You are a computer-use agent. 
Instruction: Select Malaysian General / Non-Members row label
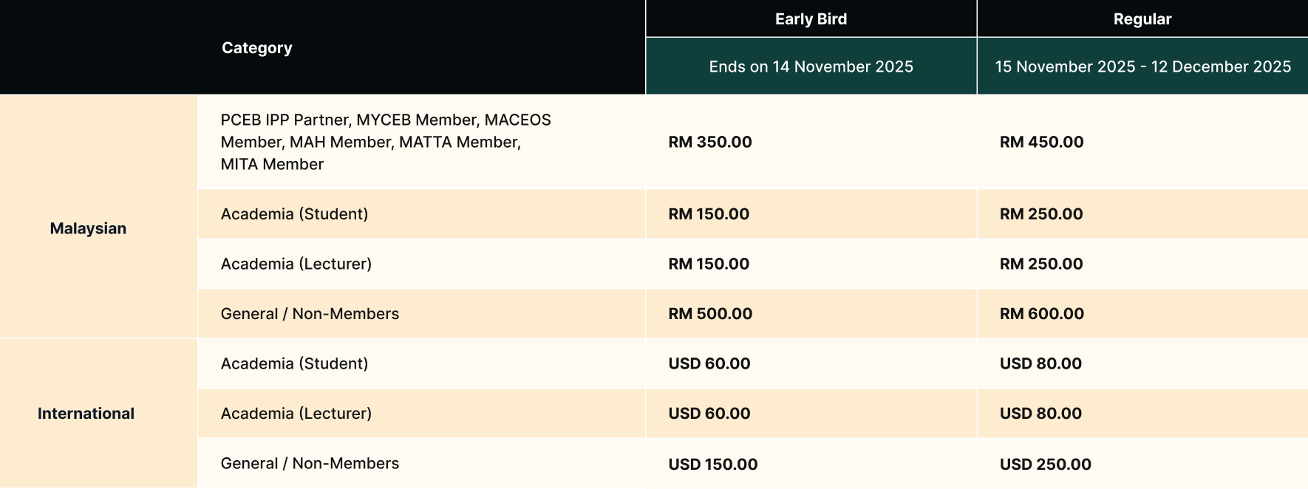click(310, 314)
